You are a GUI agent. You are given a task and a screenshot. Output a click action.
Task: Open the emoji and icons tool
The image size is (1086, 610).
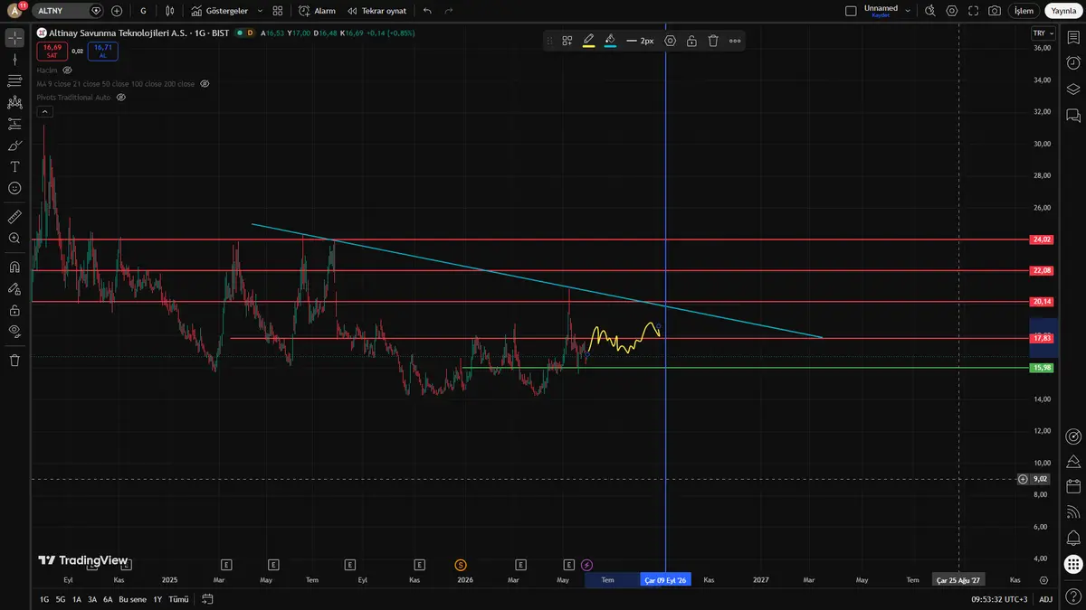(x=14, y=188)
